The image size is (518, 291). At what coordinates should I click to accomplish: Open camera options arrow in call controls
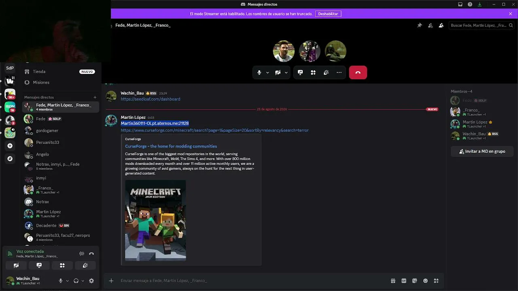click(286, 73)
